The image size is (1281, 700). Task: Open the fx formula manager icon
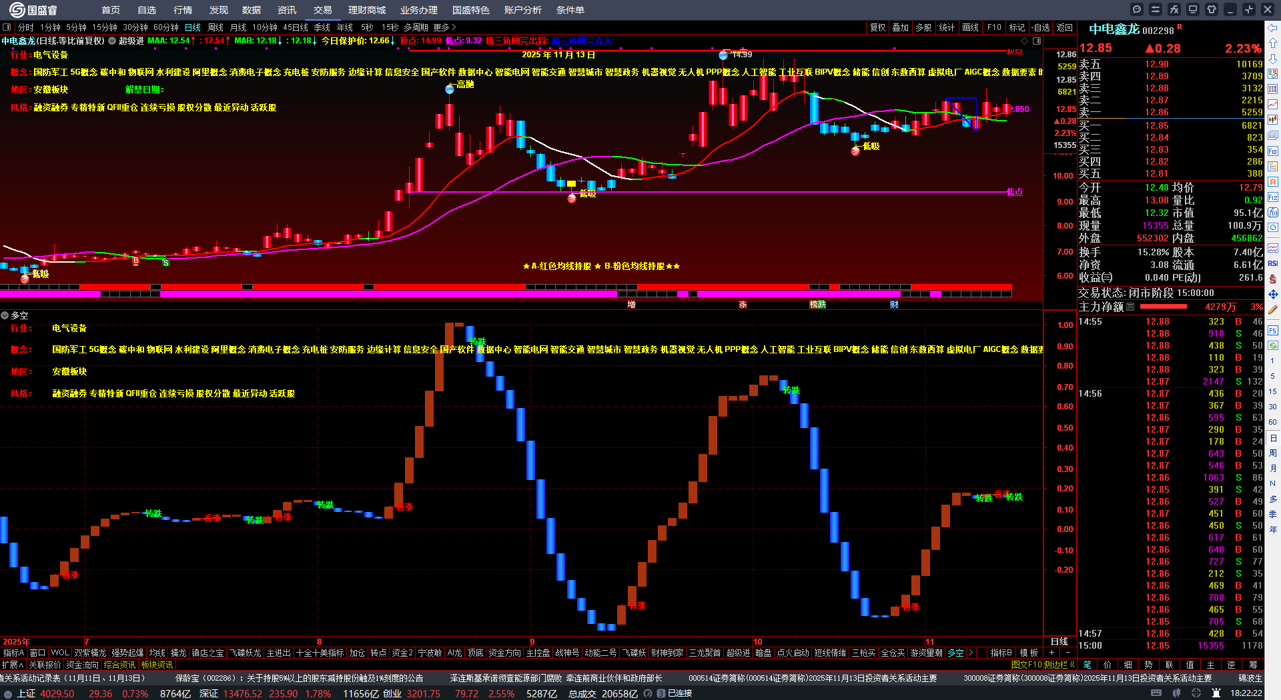(1174, 9)
